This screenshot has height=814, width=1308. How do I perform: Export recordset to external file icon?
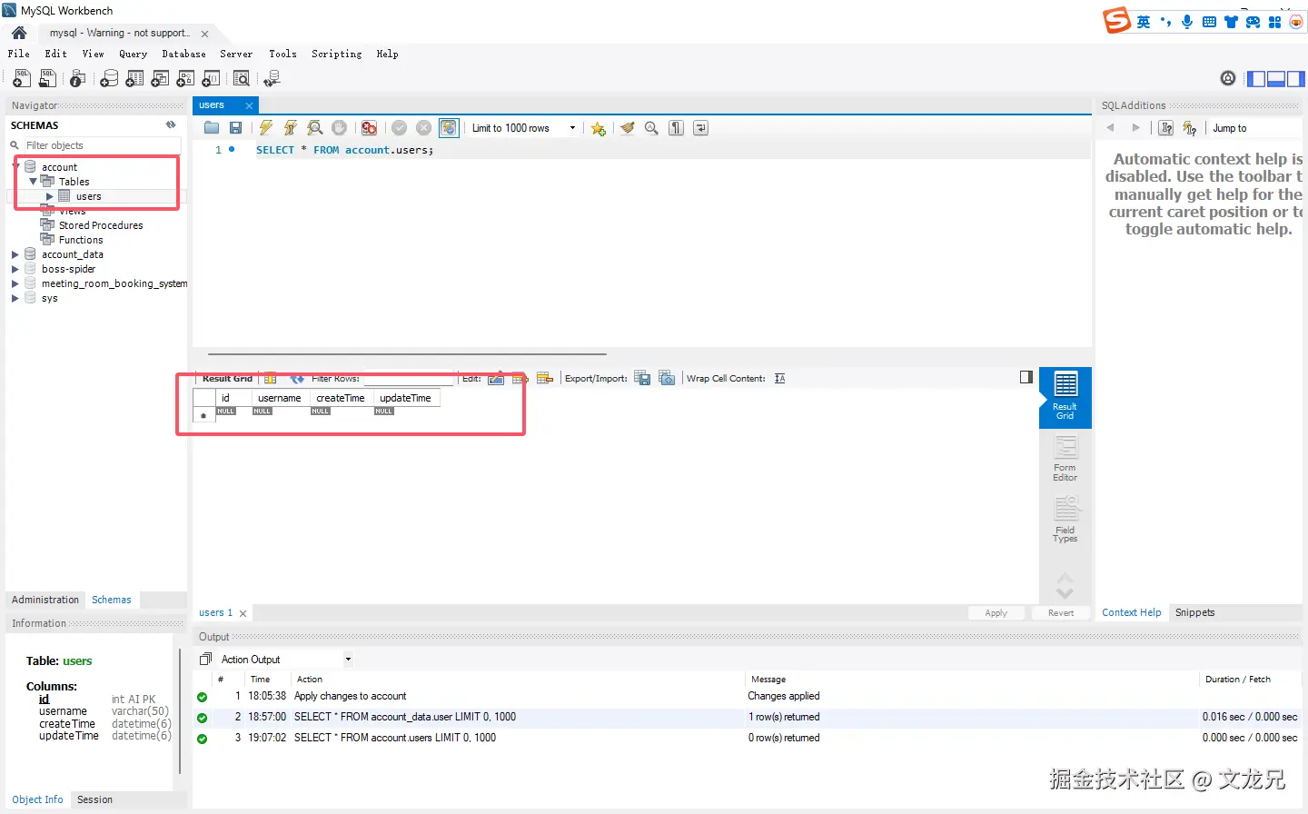642,379
